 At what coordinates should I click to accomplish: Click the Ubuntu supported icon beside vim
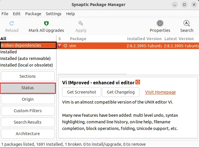tap(65, 46)
